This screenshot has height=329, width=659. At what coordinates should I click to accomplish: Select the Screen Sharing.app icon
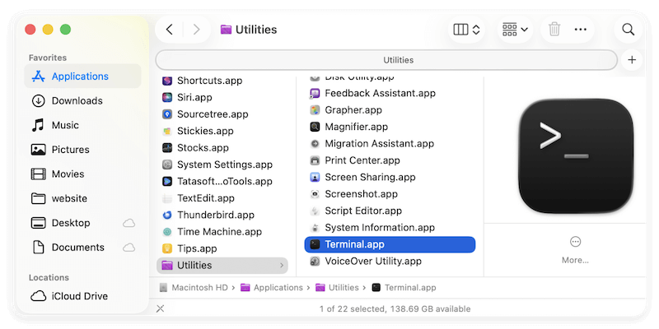[x=315, y=177]
